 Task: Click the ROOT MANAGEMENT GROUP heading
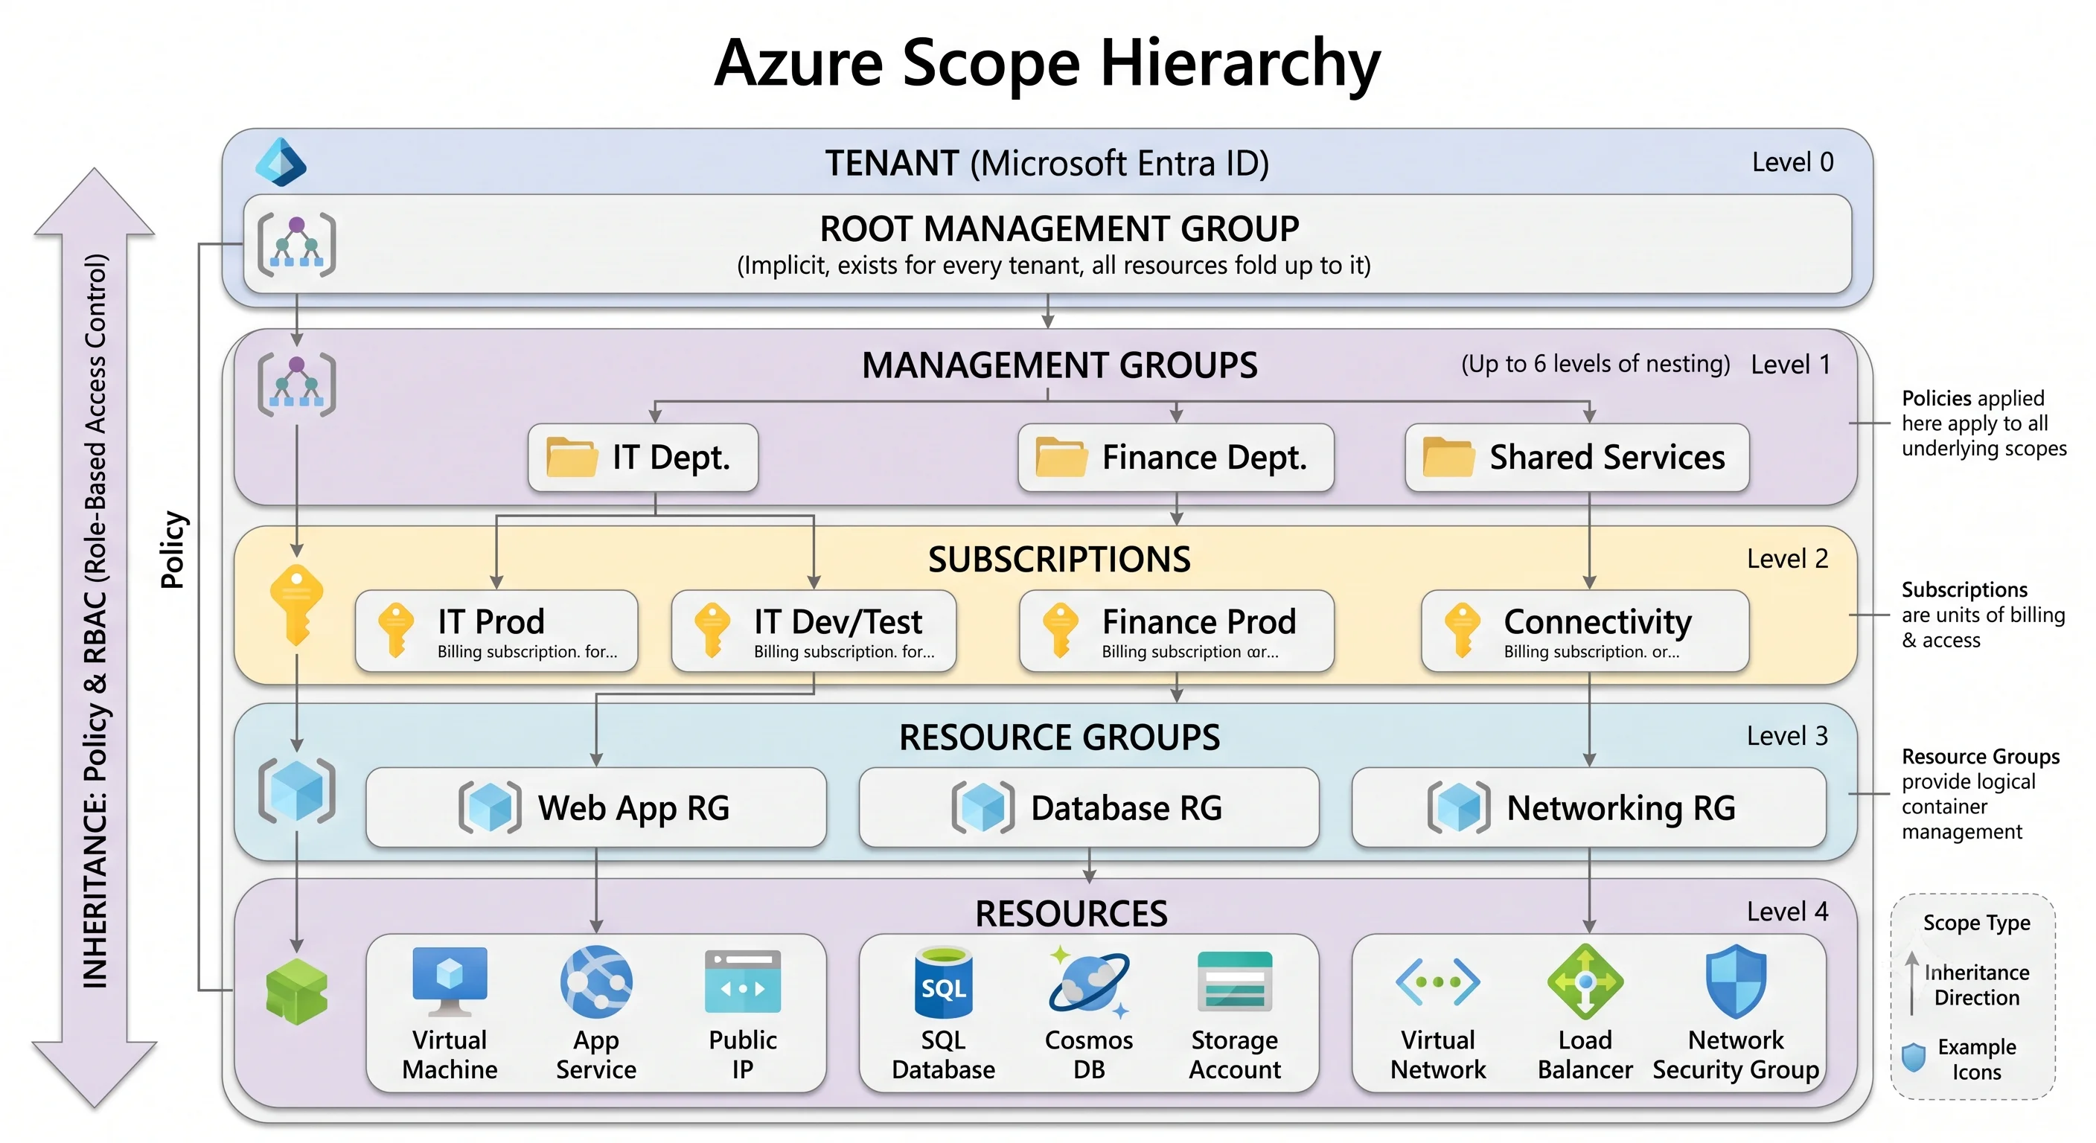point(1059,228)
